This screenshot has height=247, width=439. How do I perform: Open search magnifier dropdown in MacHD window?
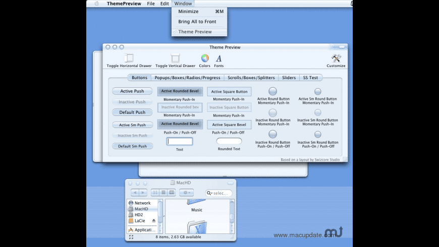[x=209, y=193]
